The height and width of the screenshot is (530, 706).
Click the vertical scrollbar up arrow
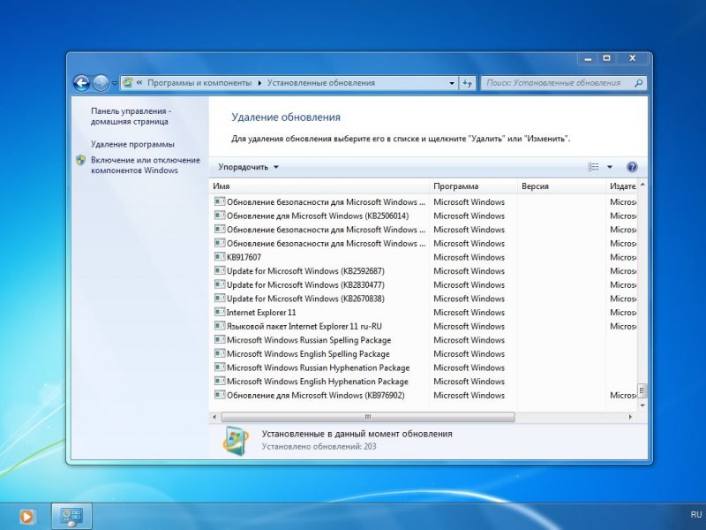click(642, 185)
